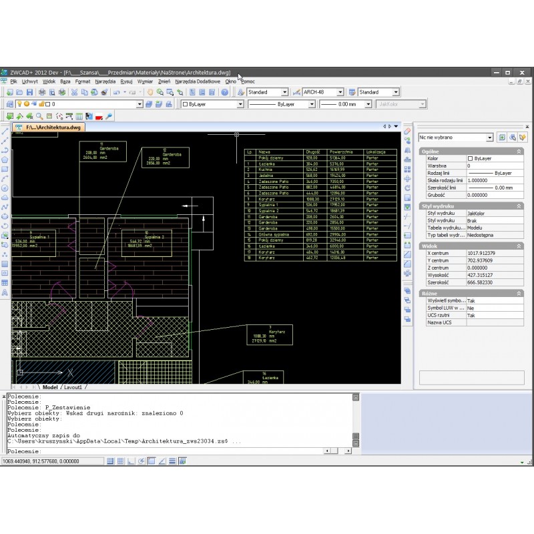Open the lineweight 0.00 mm dropdown

click(368, 104)
